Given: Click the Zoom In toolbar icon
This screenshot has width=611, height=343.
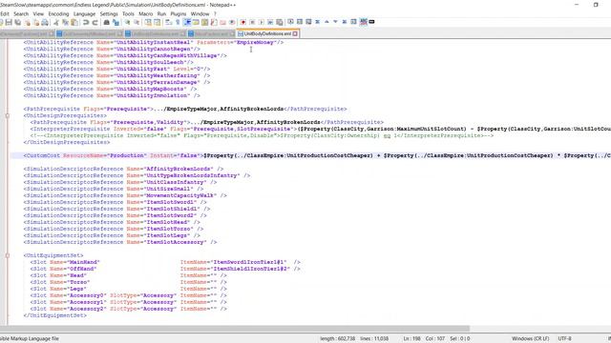Looking at the screenshot, I should (x=127, y=22).
